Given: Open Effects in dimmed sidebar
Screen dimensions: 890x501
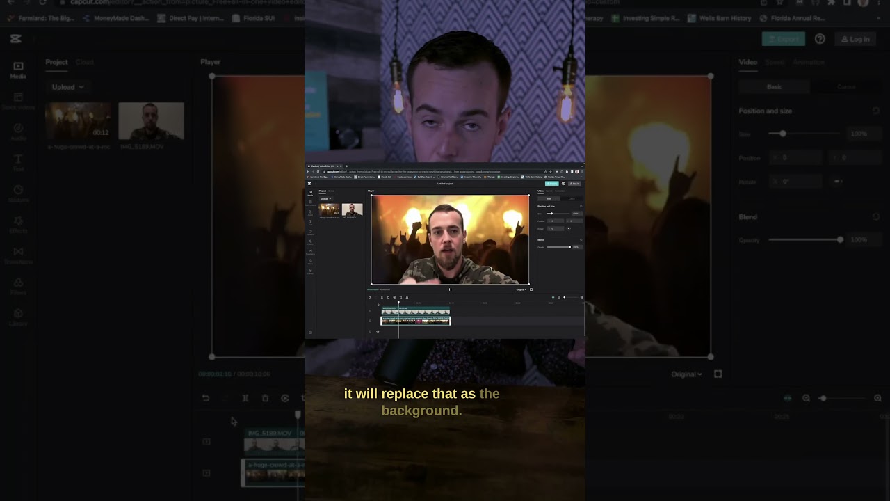Looking at the screenshot, I should pyautogui.click(x=18, y=224).
